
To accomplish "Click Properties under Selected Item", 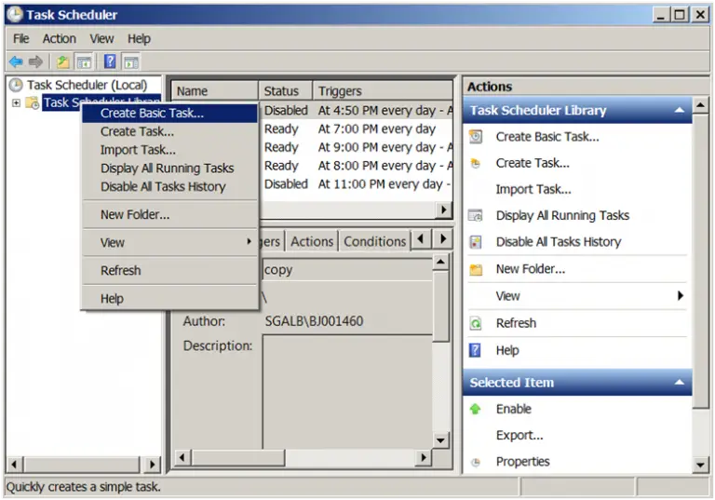I will 522,462.
